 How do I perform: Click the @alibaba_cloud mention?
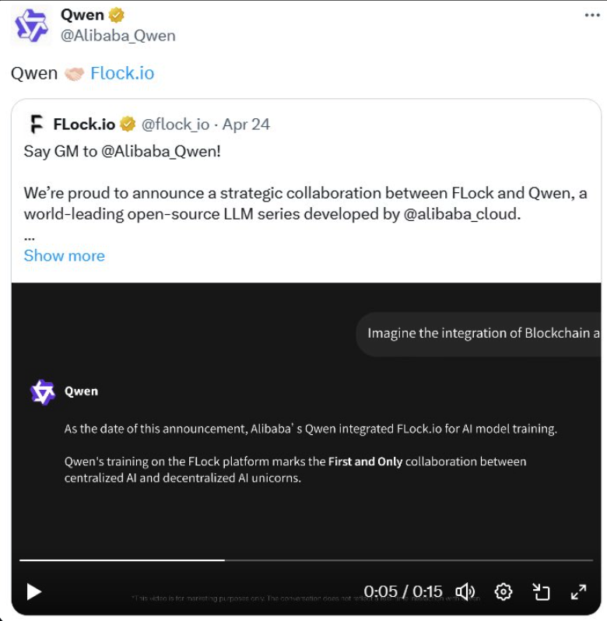point(461,213)
